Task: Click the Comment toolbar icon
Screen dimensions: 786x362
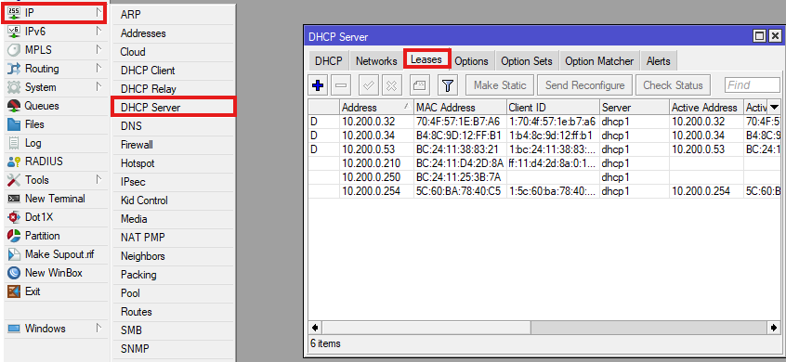Action: [x=420, y=85]
